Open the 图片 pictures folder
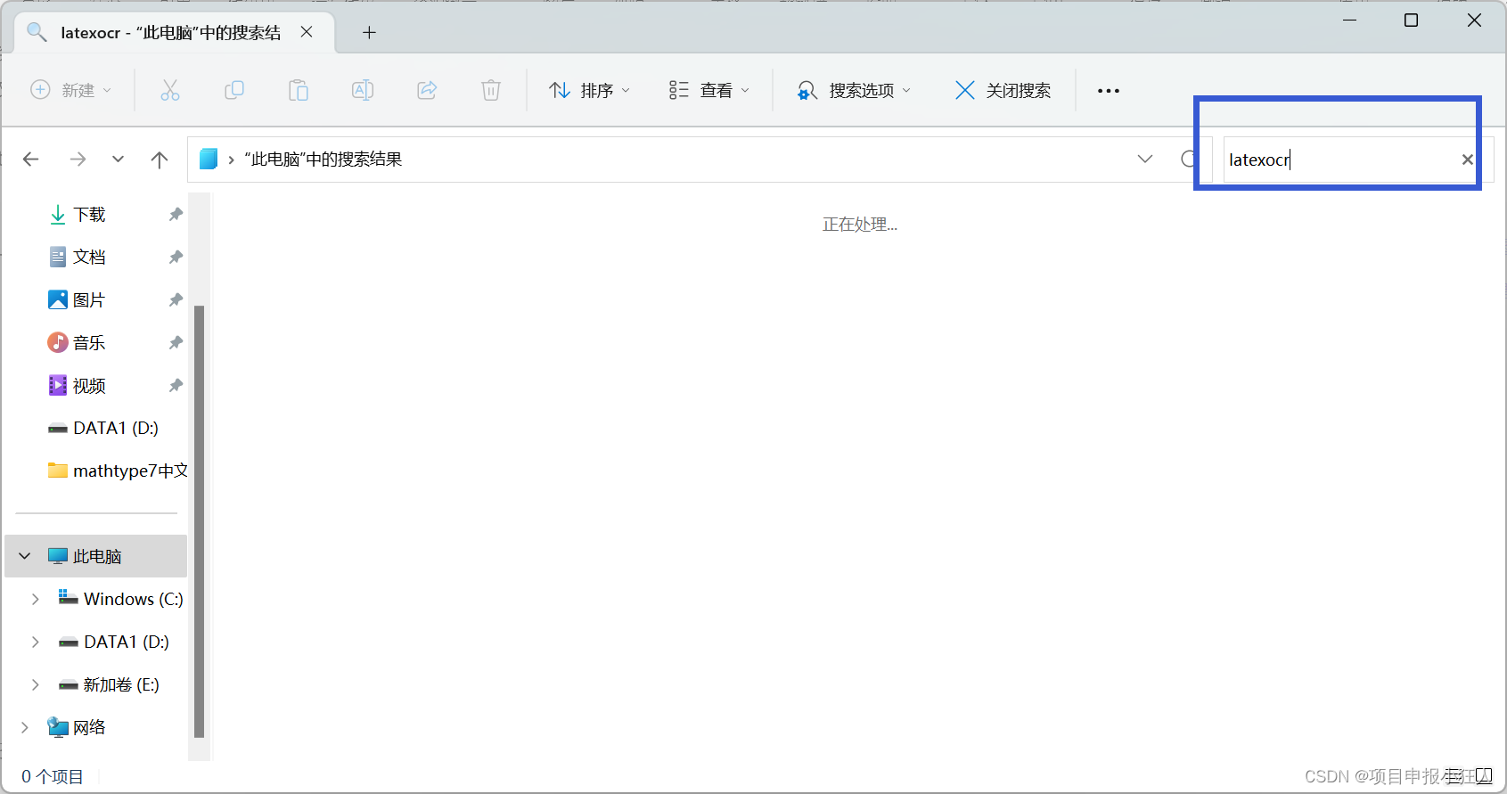The image size is (1507, 794). tap(89, 299)
